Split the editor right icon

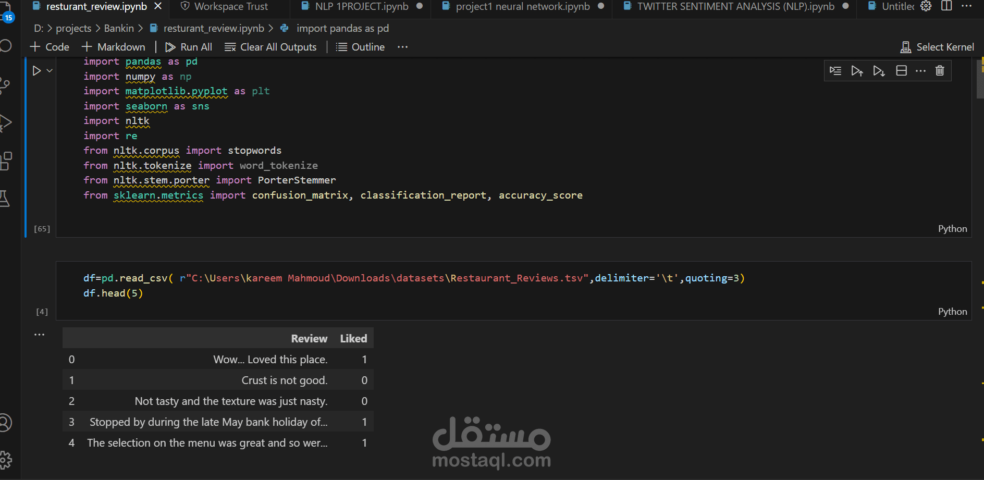coord(947,6)
